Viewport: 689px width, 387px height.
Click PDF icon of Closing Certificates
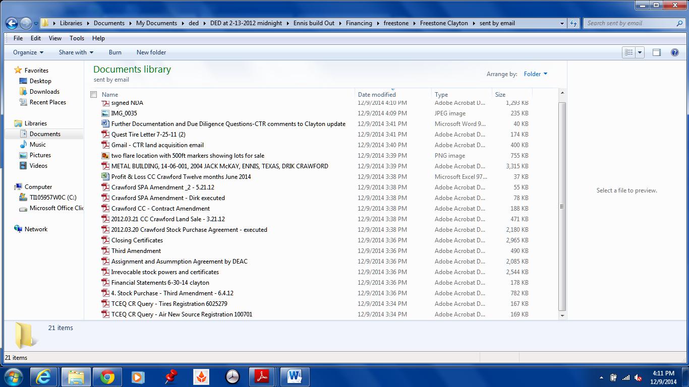click(105, 240)
